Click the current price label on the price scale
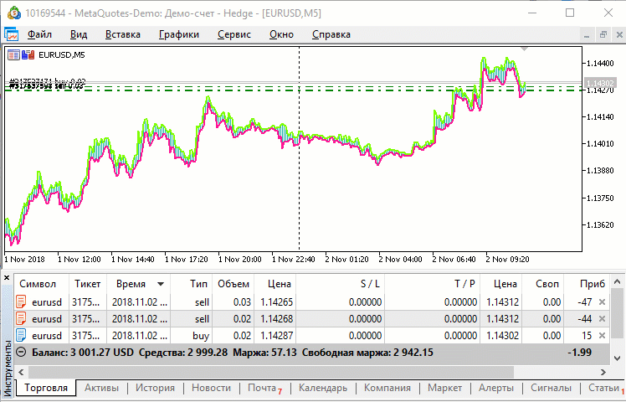The width and height of the screenshot is (626, 402). pos(602,83)
